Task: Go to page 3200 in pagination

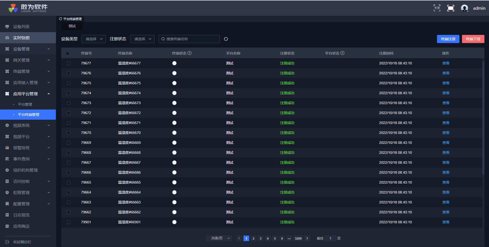Action: click(x=298, y=238)
